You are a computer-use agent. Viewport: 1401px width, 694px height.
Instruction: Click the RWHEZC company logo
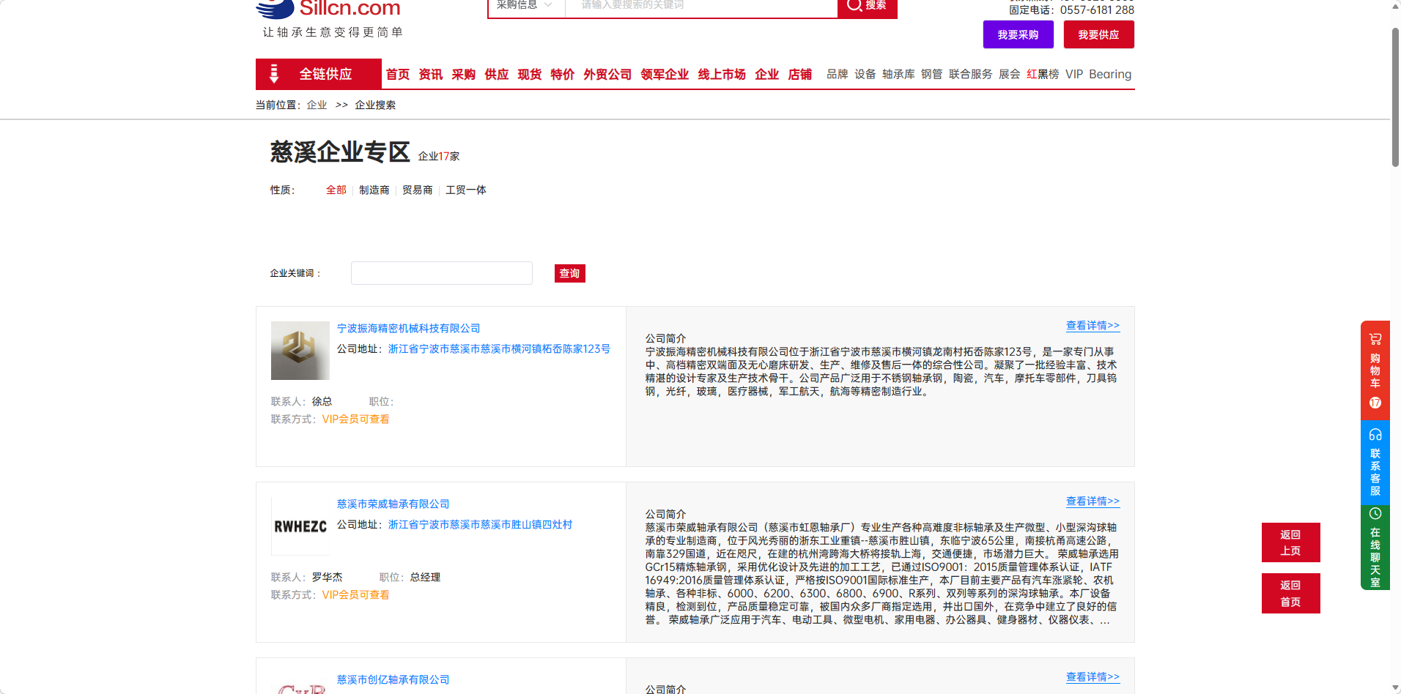[x=300, y=526]
